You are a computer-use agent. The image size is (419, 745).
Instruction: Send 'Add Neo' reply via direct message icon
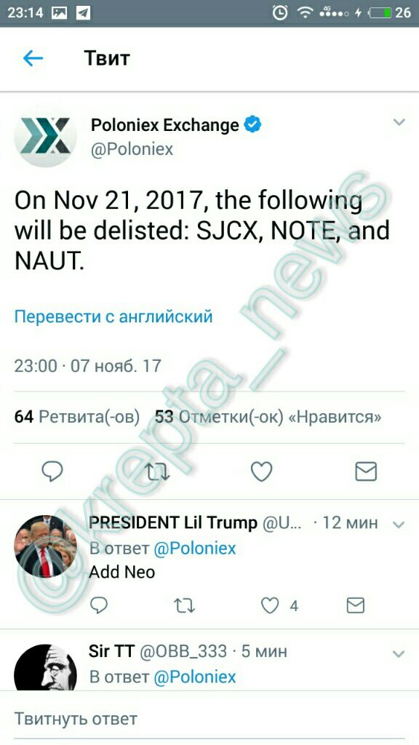click(355, 605)
